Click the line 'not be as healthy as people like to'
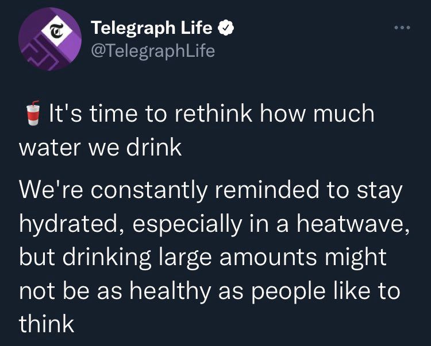 pos(210,290)
